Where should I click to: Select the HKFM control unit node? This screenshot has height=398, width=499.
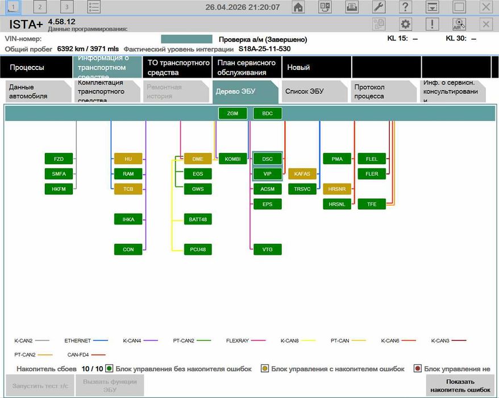tap(59, 189)
